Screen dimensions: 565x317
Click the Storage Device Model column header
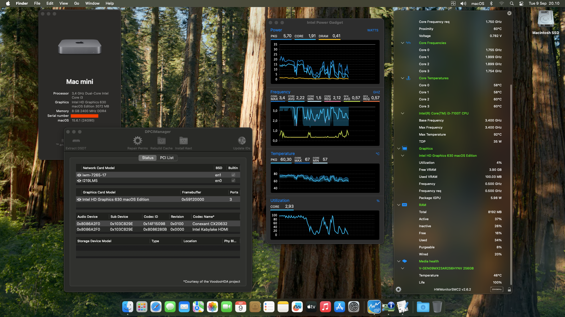pos(94,241)
